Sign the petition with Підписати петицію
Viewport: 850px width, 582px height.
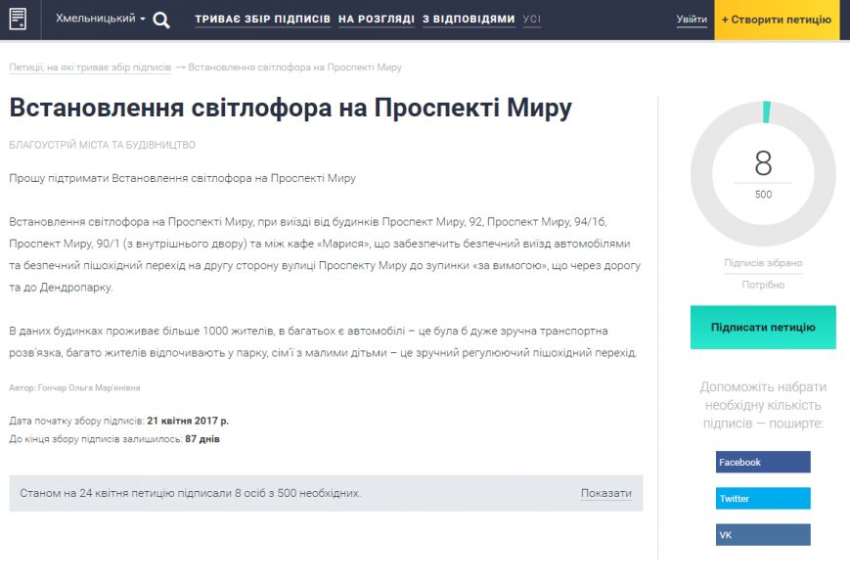click(763, 328)
